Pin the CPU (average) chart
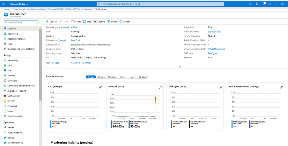 (100, 87)
